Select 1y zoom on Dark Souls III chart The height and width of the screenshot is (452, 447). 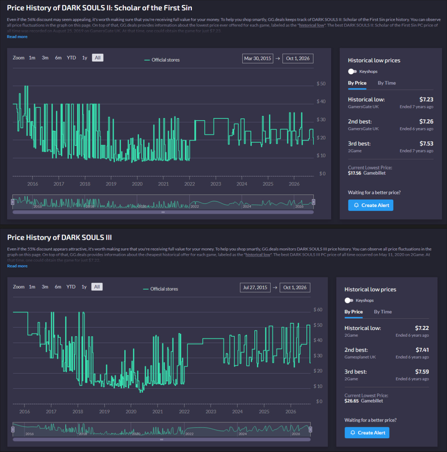(84, 287)
